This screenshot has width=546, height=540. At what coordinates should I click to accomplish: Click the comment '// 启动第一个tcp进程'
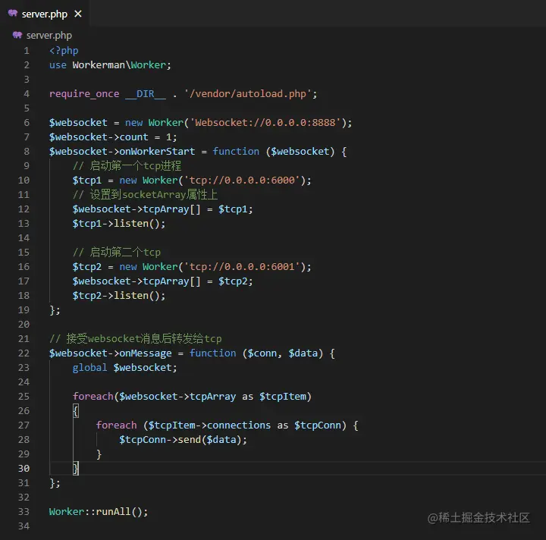(x=127, y=166)
